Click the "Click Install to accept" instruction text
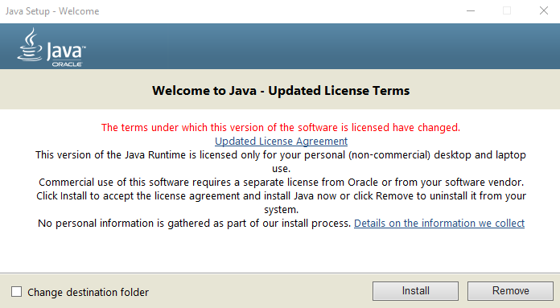The height and width of the screenshot is (308, 560). (281, 203)
